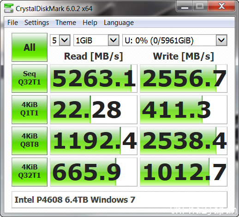239x217 pixels.
Task: Minimize the CrystalDiskMark window
Action: click(x=185, y=6)
